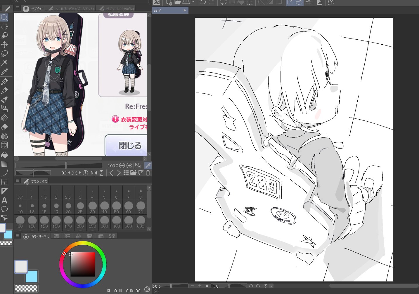Redo the last action
Viewport: 419px width, 294px height.
coord(212,2)
